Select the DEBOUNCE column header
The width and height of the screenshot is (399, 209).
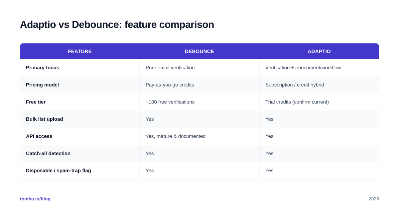pos(199,51)
